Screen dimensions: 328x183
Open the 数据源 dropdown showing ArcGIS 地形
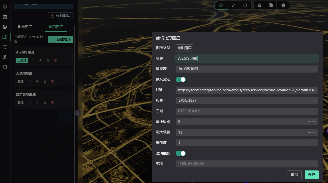(247, 69)
